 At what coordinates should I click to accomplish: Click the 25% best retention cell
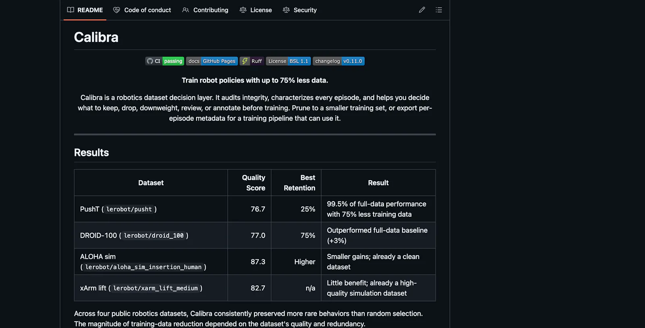click(296, 209)
